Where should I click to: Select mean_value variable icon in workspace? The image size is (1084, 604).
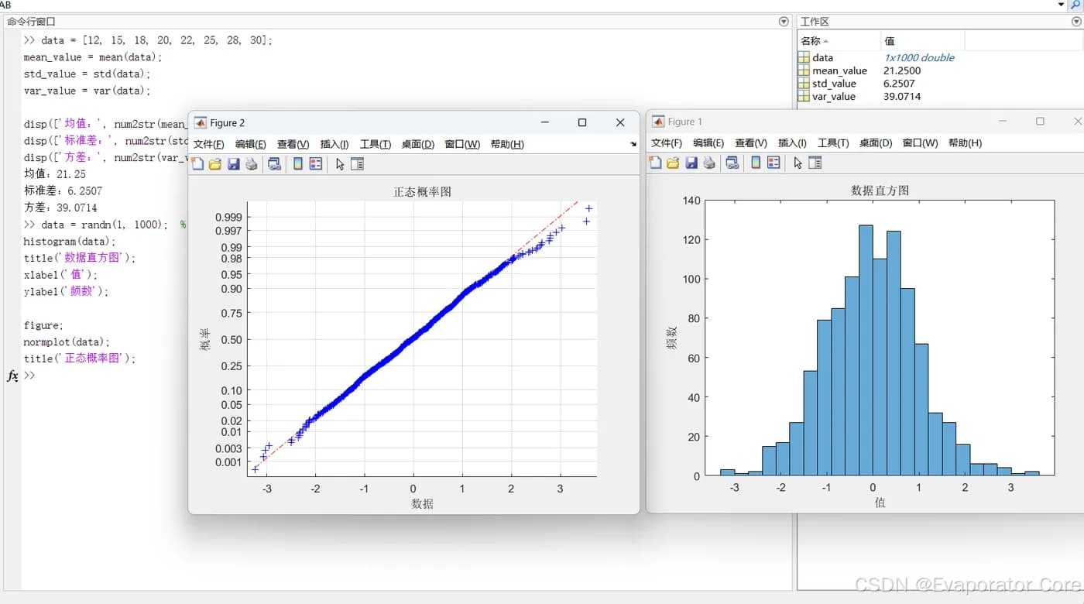pos(804,70)
